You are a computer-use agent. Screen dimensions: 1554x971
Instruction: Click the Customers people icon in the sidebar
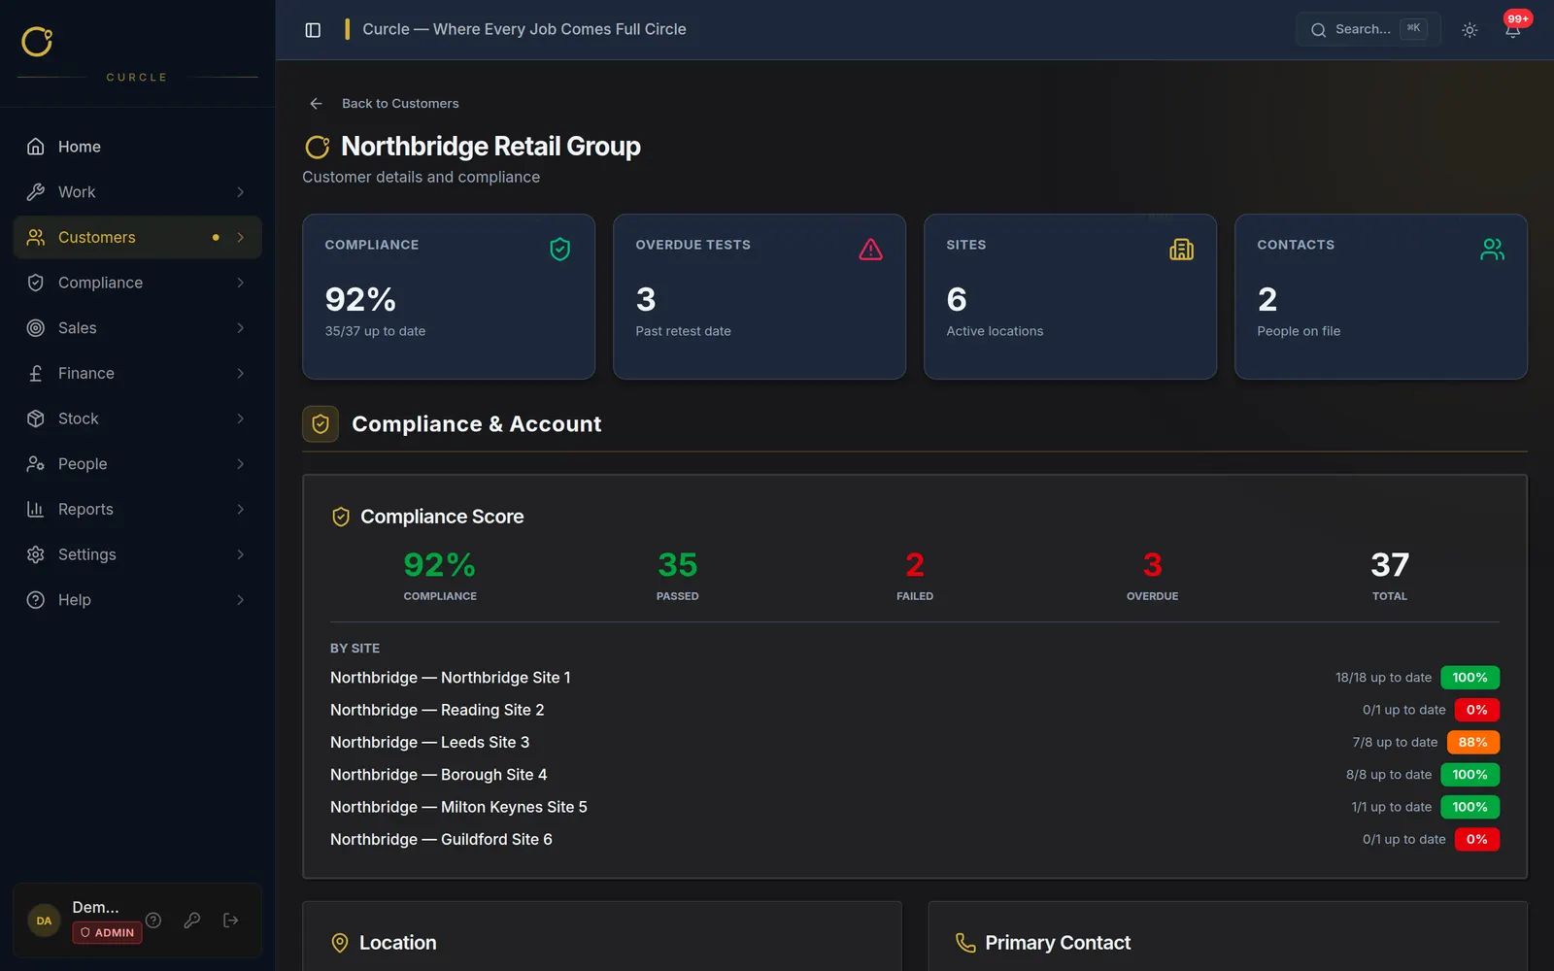pyautogui.click(x=36, y=237)
